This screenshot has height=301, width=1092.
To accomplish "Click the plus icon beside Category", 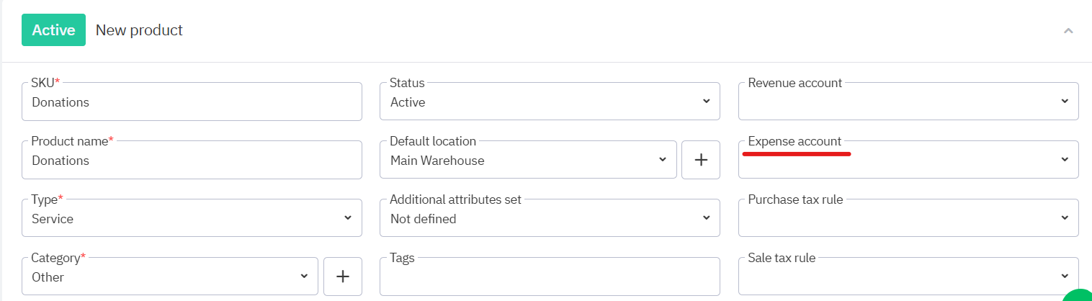I will [343, 277].
